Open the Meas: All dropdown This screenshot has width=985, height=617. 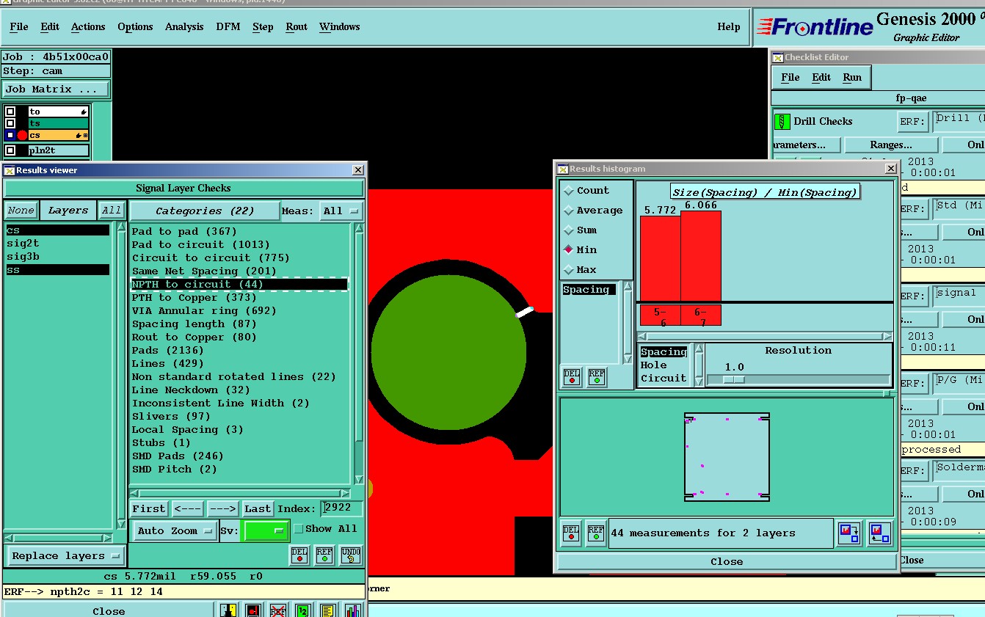(x=341, y=211)
